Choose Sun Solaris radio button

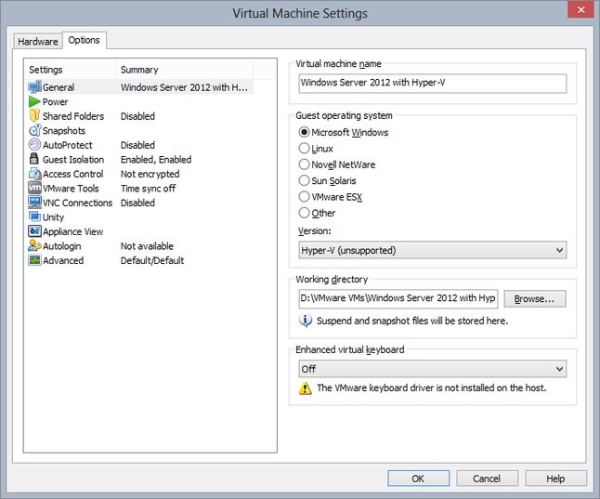pos(304,180)
